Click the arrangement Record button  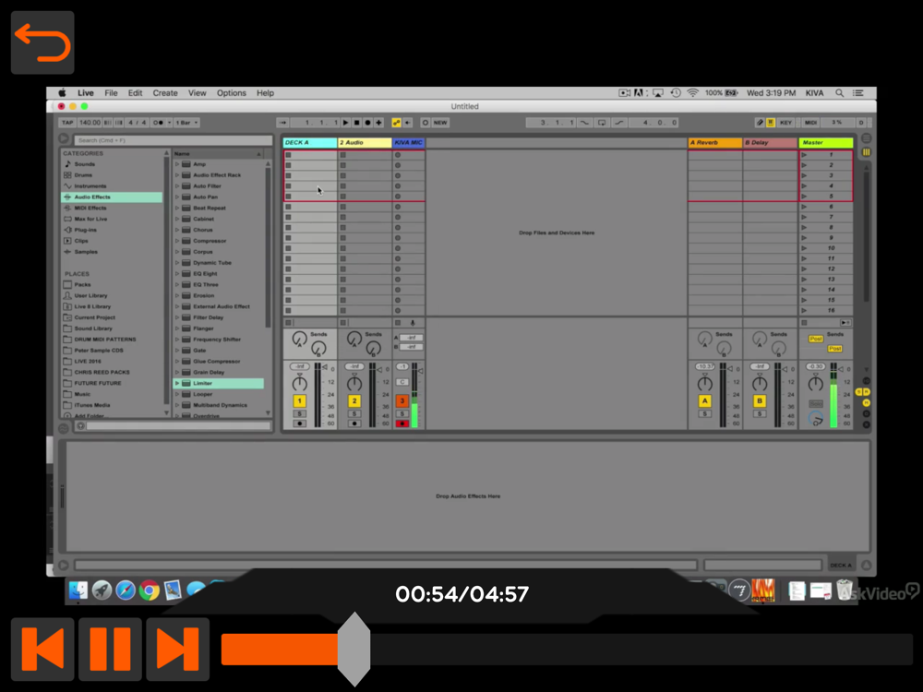pos(368,123)
